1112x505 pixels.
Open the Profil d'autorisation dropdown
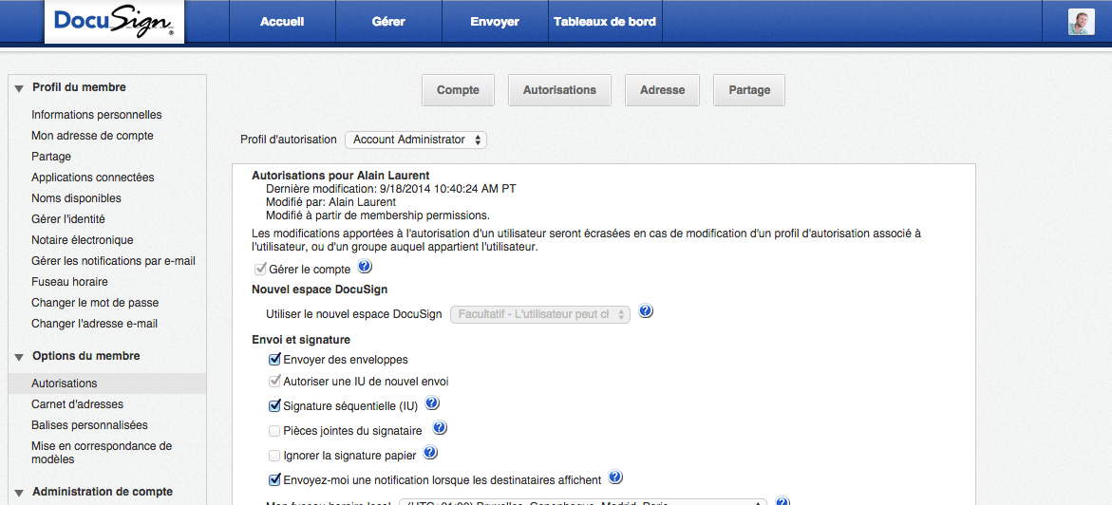416,140
